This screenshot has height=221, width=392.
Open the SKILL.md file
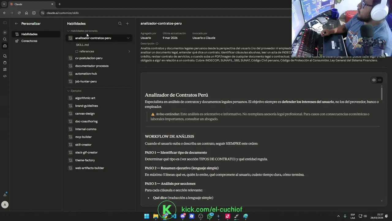(x=82, y=45)
